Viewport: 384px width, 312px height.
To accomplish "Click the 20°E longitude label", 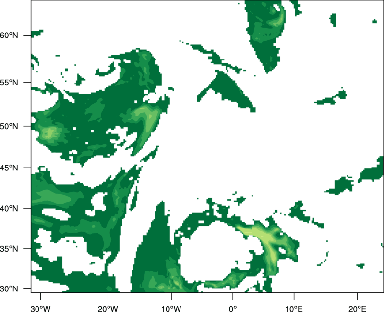I will tap(357, 309).
